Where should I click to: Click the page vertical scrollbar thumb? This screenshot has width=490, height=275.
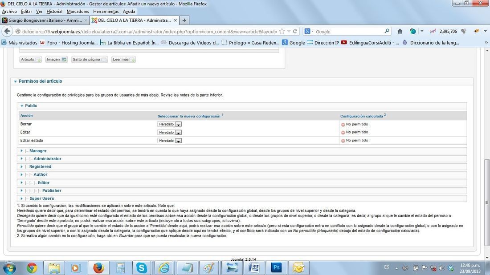tap(486, 202)
